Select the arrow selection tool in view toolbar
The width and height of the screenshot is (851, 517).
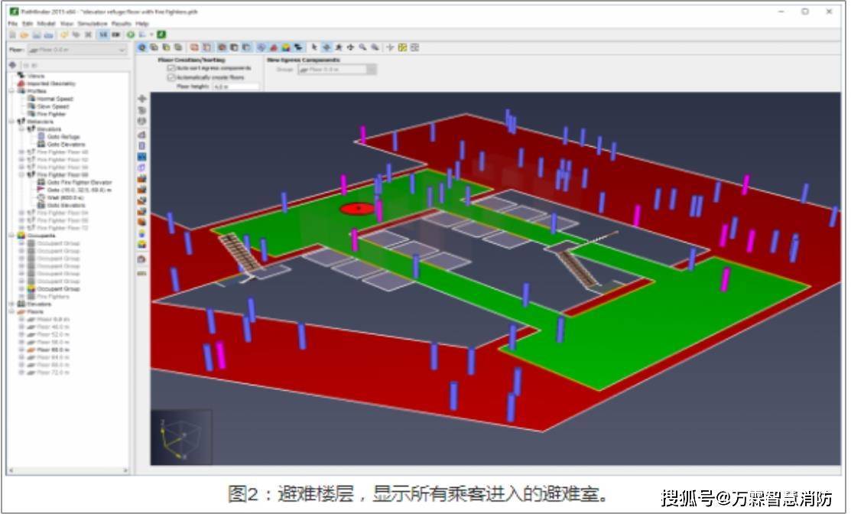[x=314, y=47]
